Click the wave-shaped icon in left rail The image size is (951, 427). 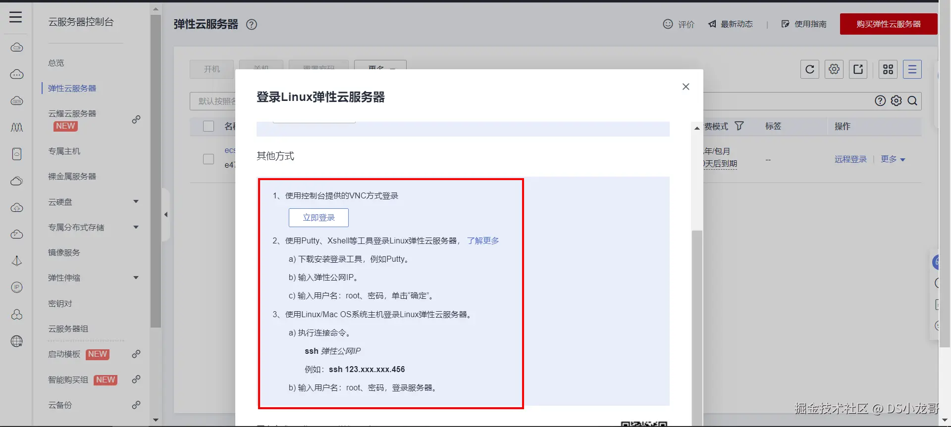17,128
